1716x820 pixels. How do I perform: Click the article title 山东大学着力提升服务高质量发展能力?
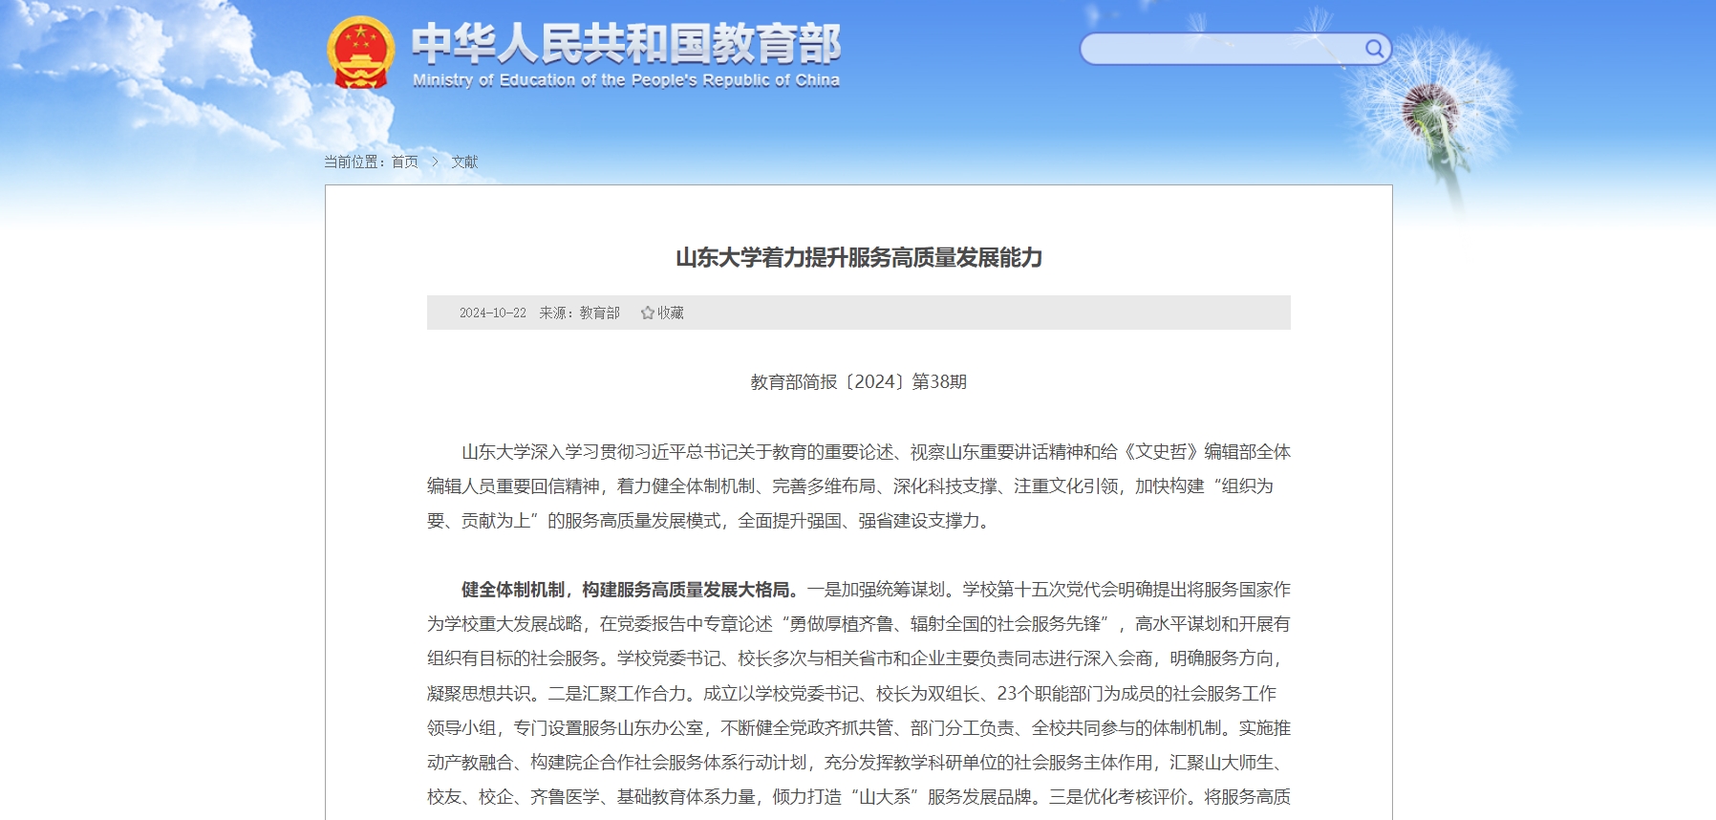[859, 257]
